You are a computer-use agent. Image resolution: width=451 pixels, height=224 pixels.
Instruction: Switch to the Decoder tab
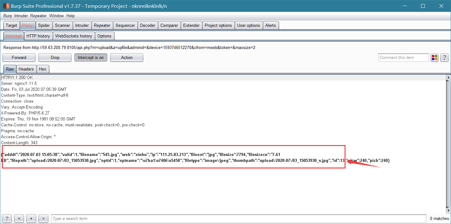[148, 25]
